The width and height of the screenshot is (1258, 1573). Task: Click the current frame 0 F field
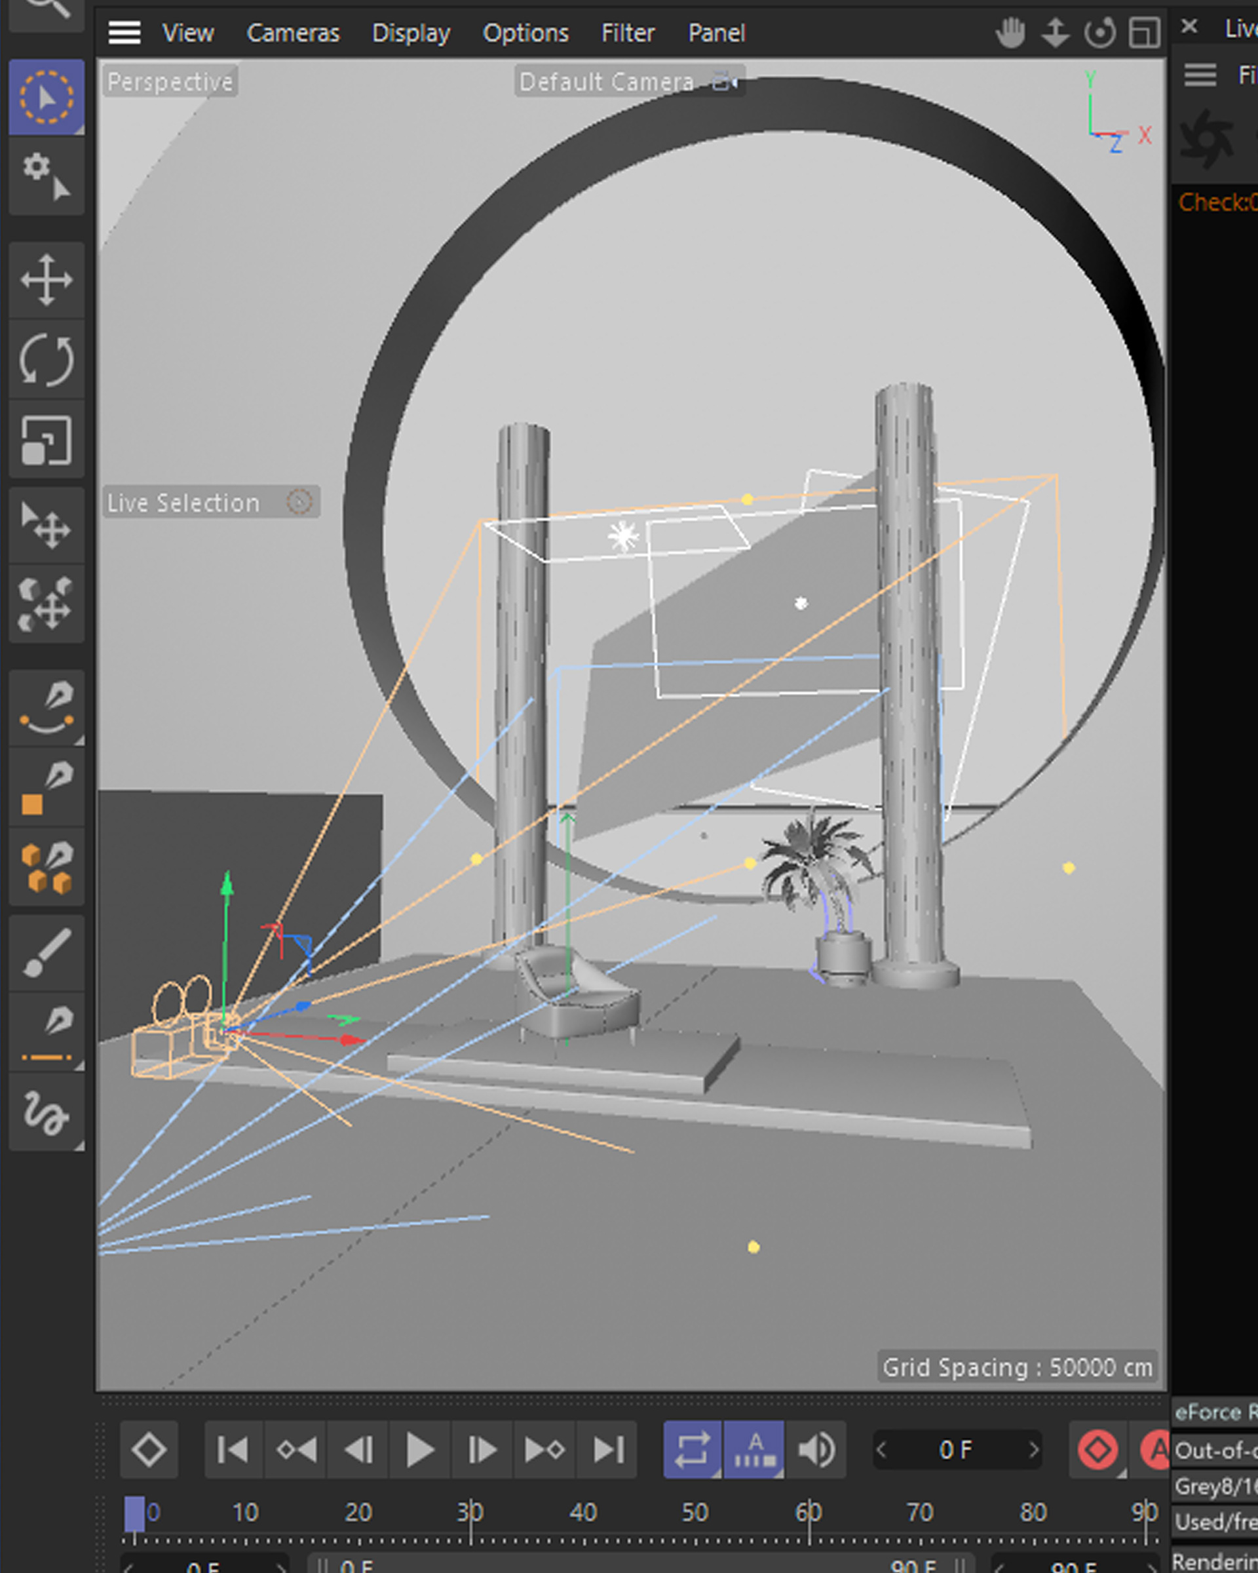point(955,1450)
